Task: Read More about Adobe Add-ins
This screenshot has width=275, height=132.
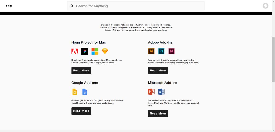Action: click(158, 71)
